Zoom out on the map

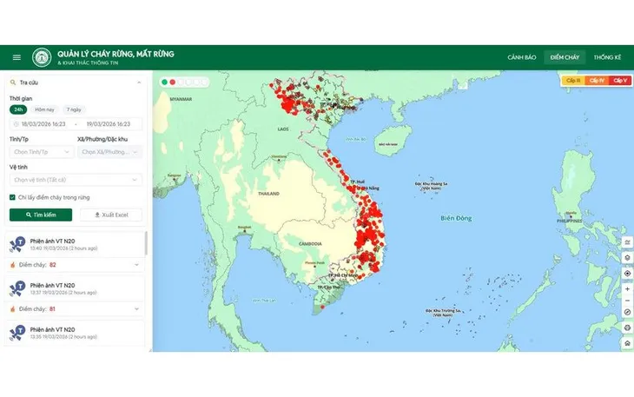point(627,301)
